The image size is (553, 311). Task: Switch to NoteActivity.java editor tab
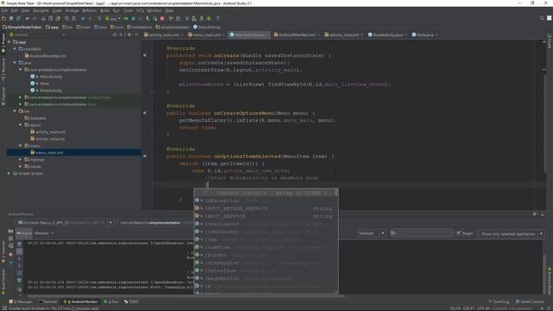coord(387,35)
